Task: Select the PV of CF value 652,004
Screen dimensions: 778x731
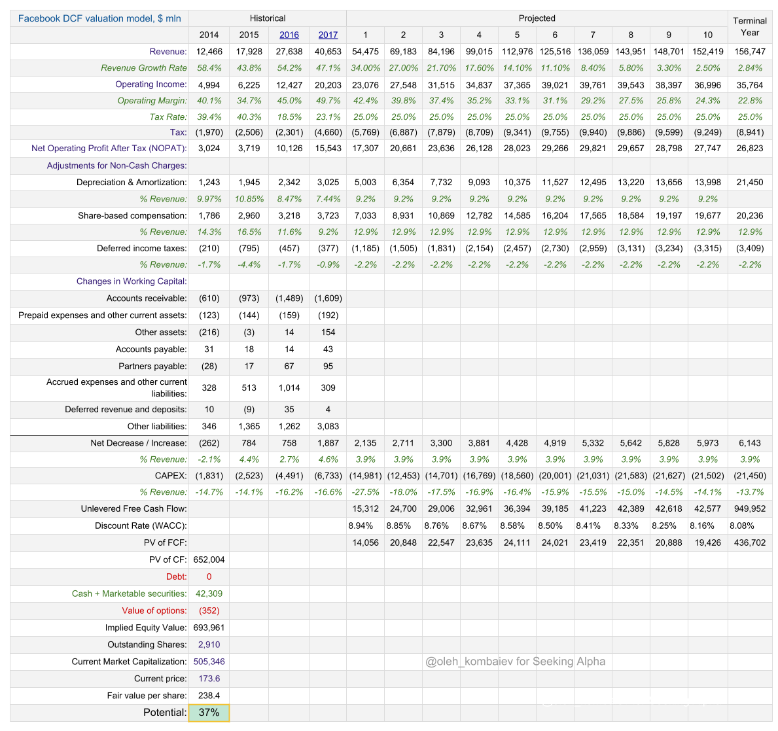Action: pyautogui.click(x=209, y=560)
